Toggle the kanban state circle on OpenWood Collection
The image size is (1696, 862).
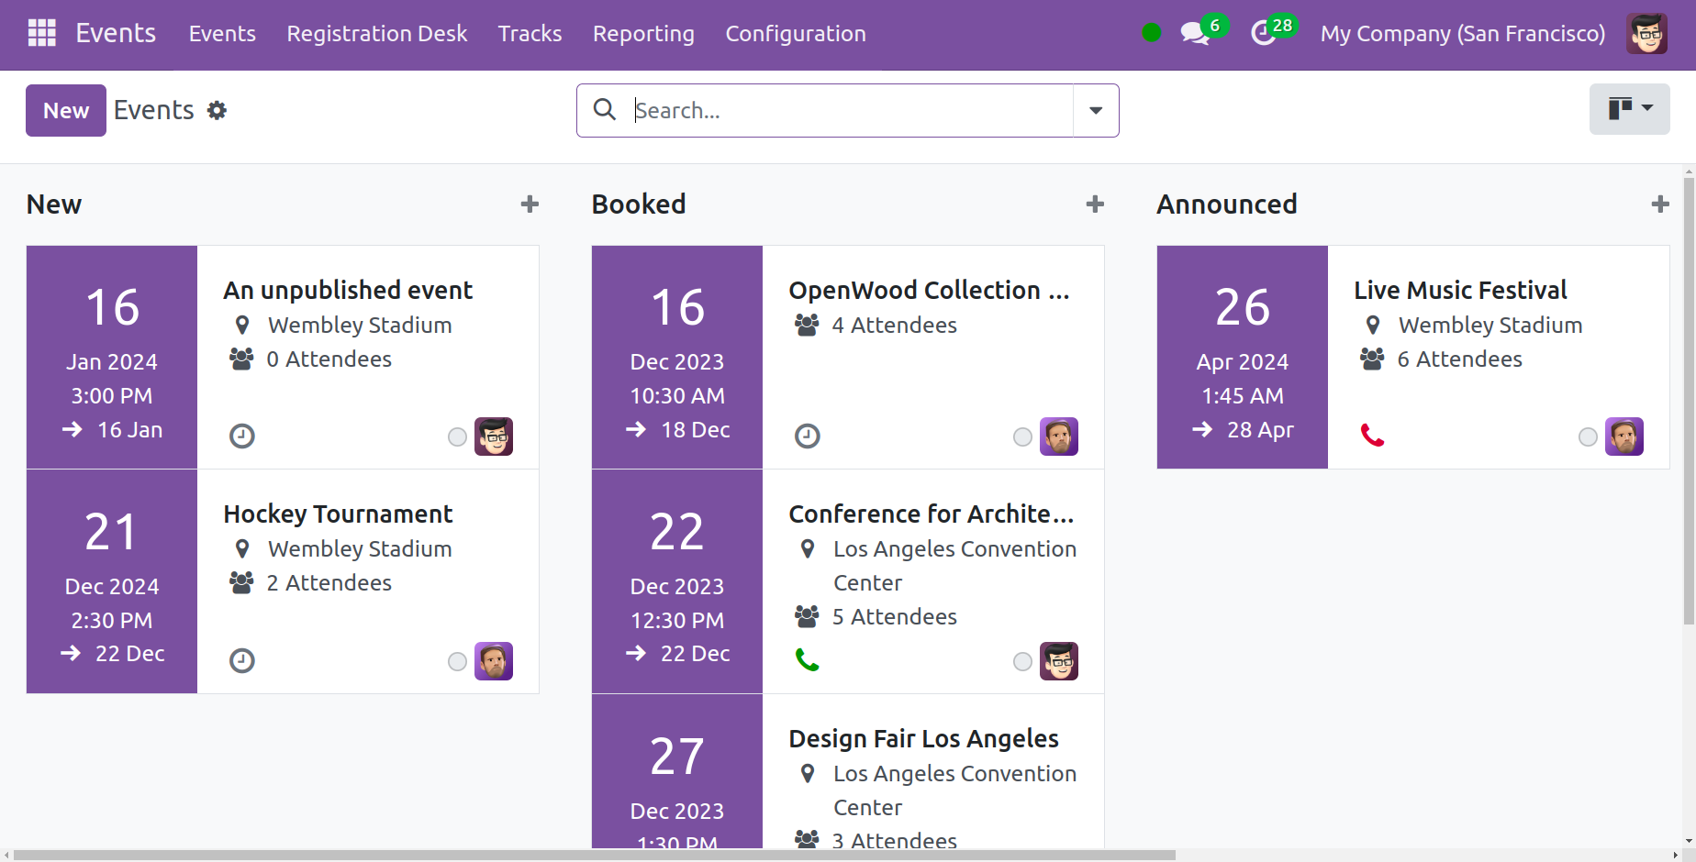[x=1022, y=437]
